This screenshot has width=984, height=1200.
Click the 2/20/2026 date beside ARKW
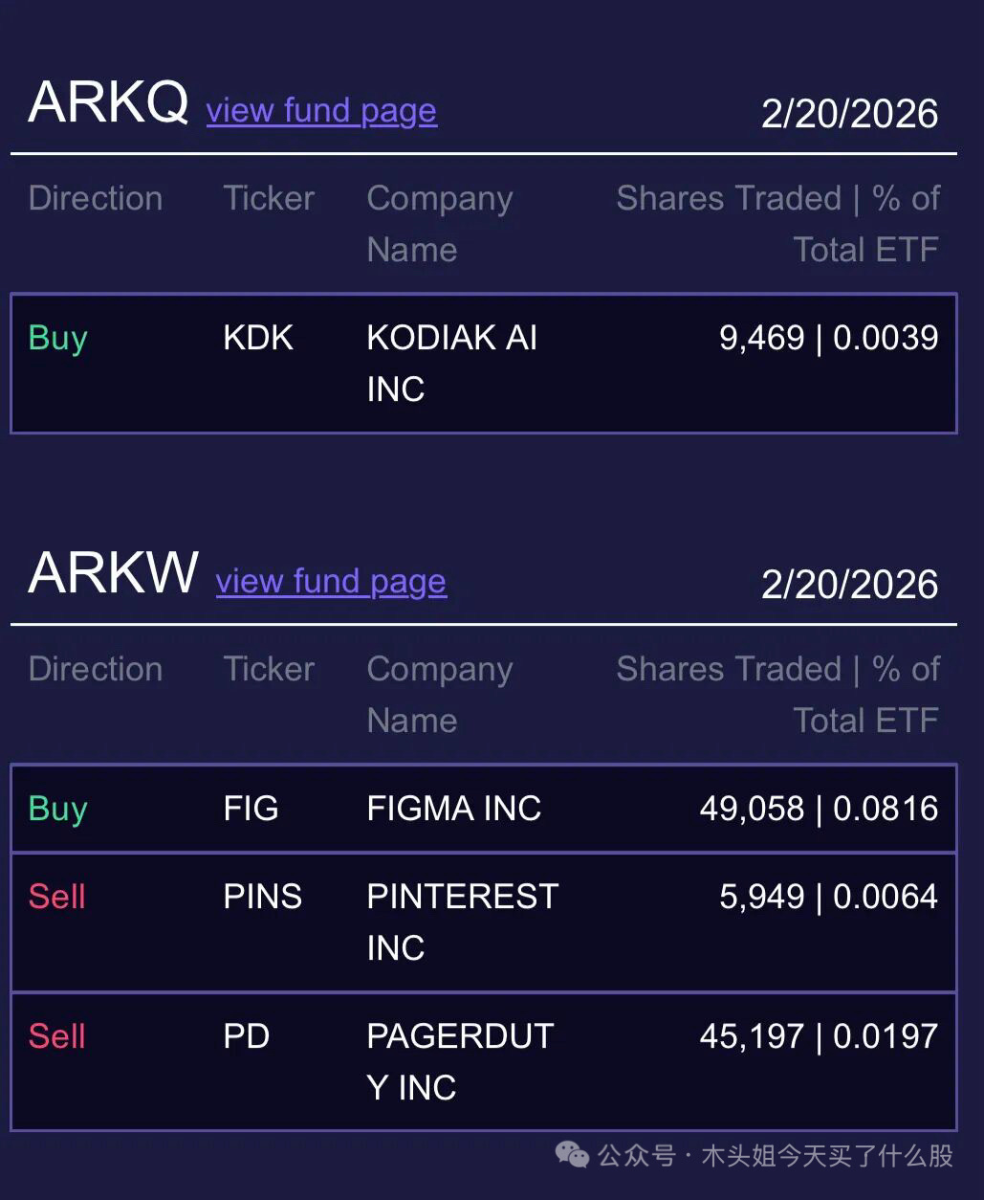pyautogui.click(x=849, y=584)
